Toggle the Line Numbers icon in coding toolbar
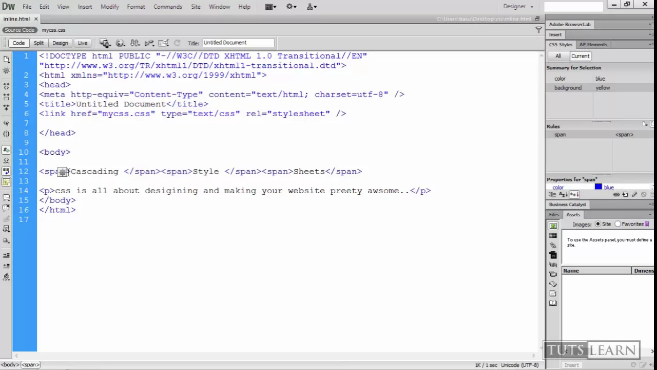The width and height of the screenshot is (657, 370). click(x=6, y=150)
